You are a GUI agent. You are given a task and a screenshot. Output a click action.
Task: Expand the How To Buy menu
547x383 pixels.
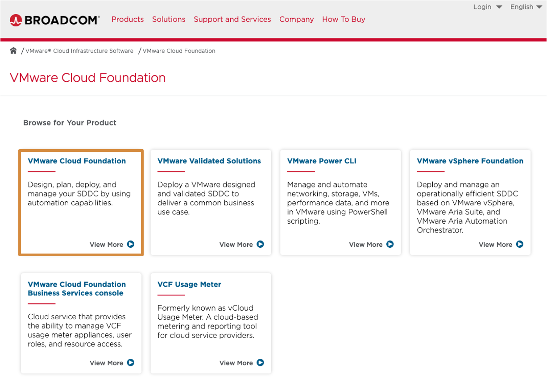[x=344, y=19]
